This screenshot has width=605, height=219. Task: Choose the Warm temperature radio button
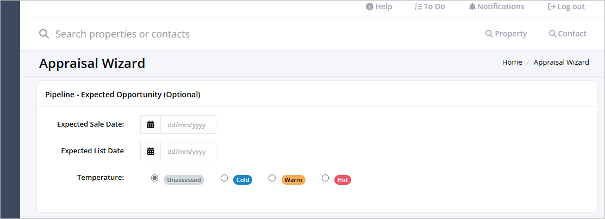point(272,178)
